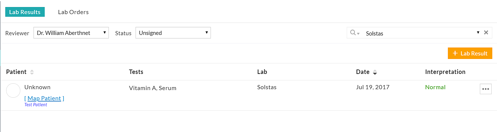Click the Unknown patient avatar circle

tap(13, 90)
